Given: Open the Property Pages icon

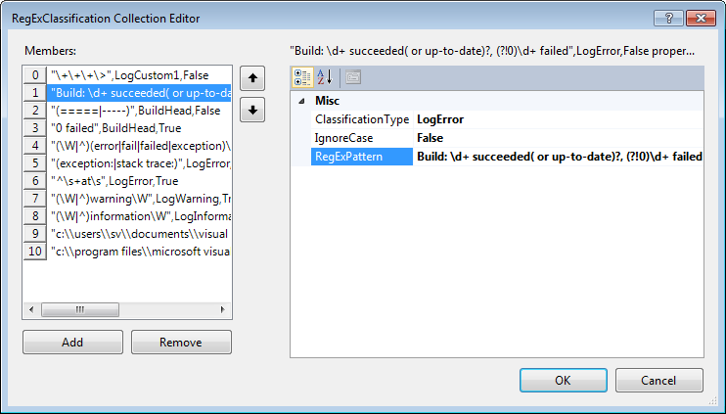Looking at the screenshot, I should 352,77.
